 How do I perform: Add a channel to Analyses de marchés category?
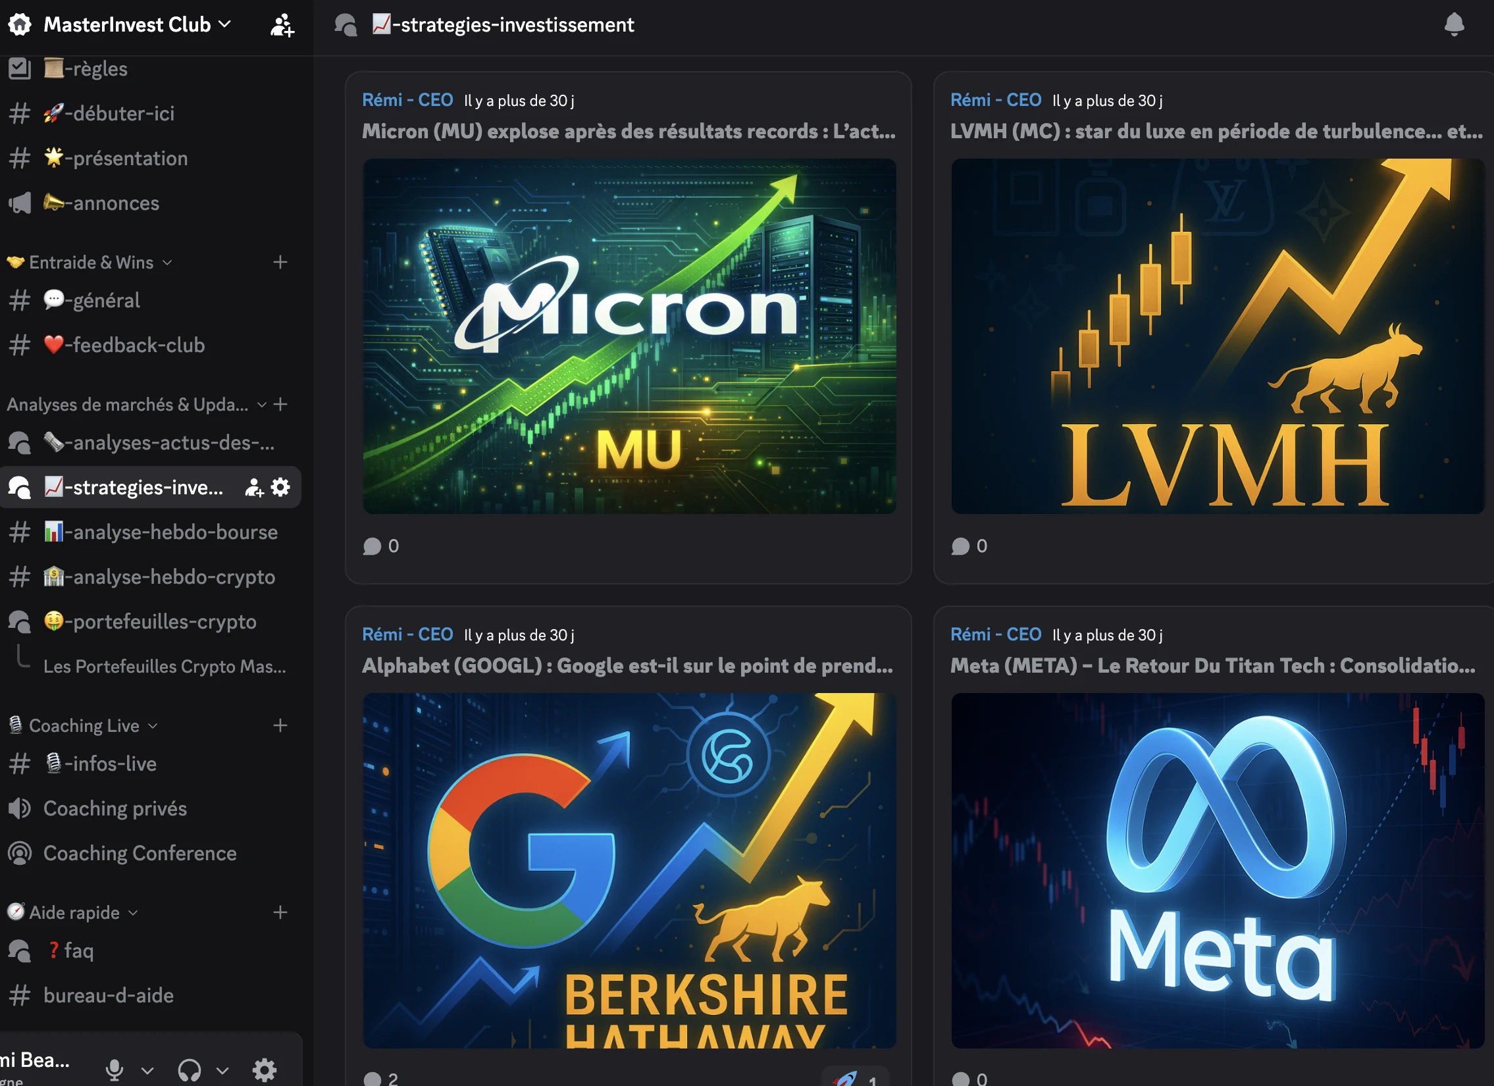280,404
